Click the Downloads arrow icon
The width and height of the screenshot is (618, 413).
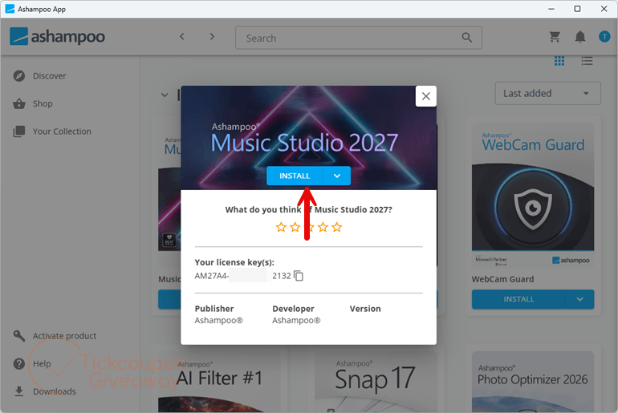[19, 391]
